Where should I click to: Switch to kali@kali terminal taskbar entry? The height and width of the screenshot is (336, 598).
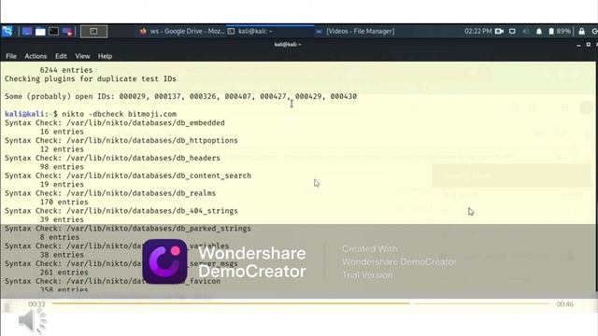pyautogui.click(x=250, y=31)
